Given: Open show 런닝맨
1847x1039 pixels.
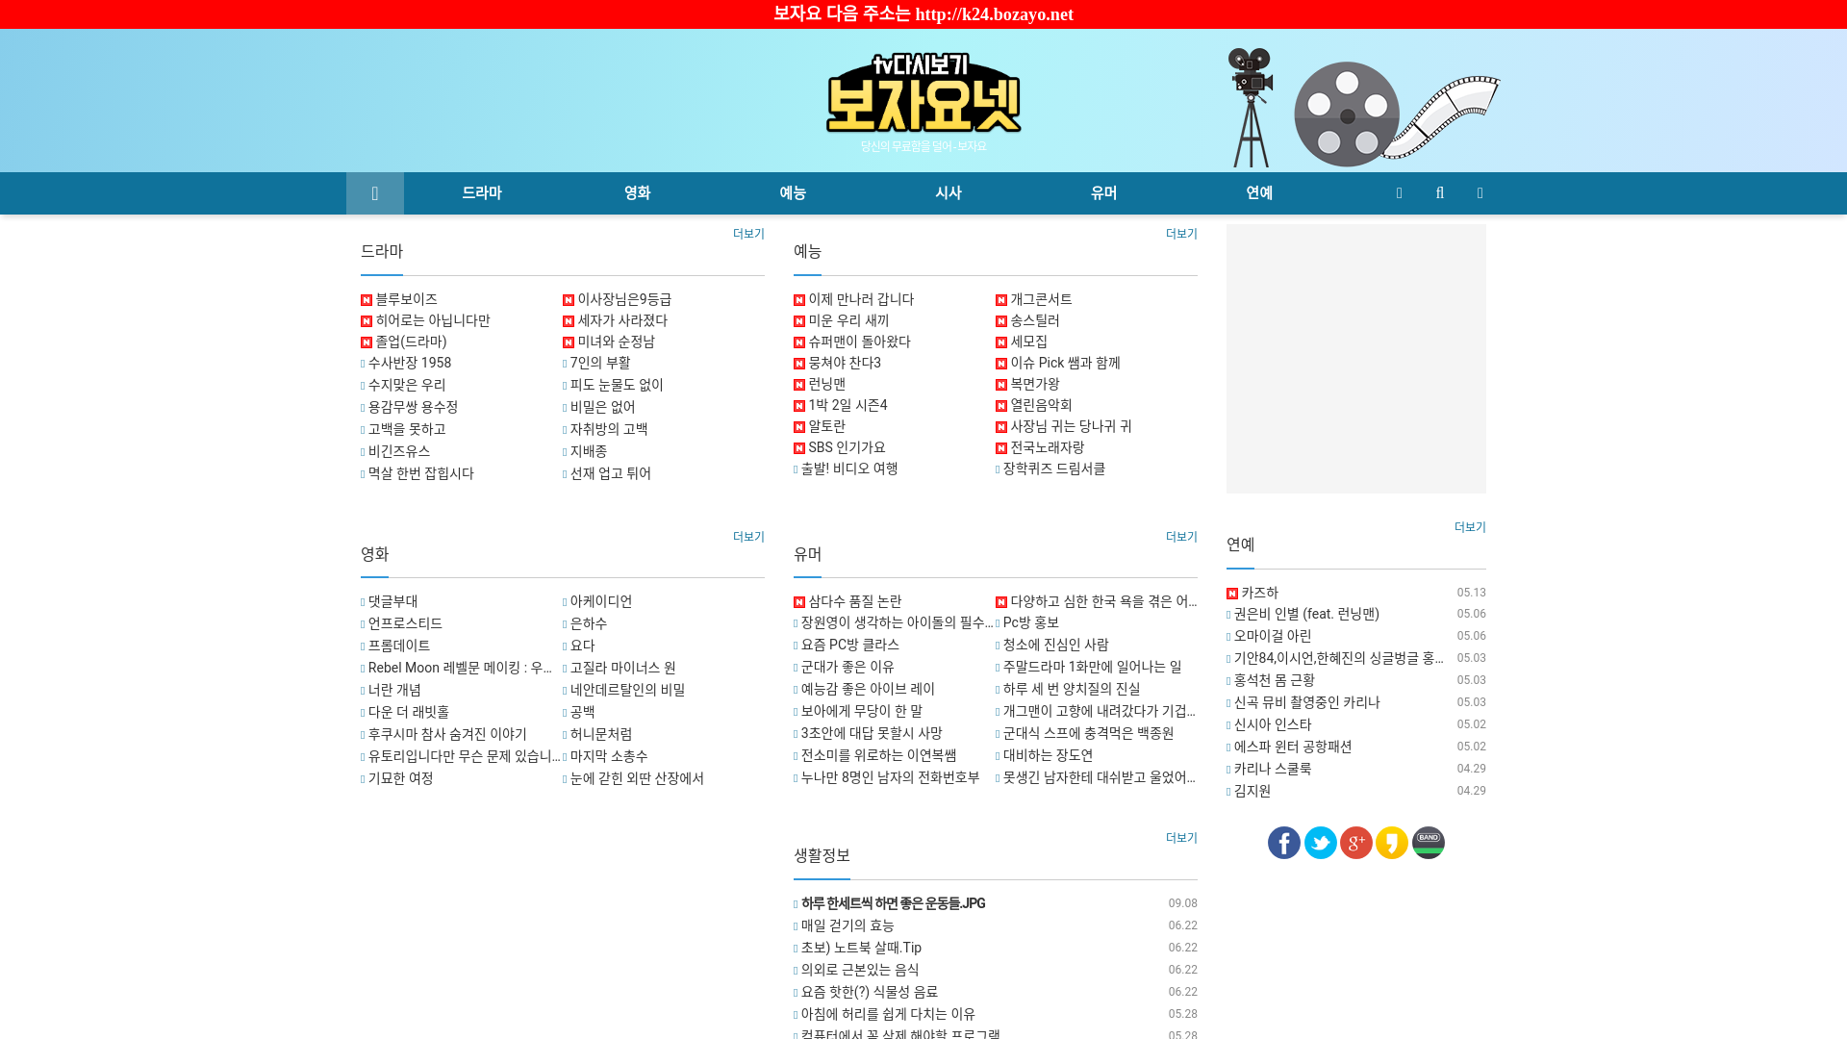Looking at the screenshot, I should tap(827, 384).
